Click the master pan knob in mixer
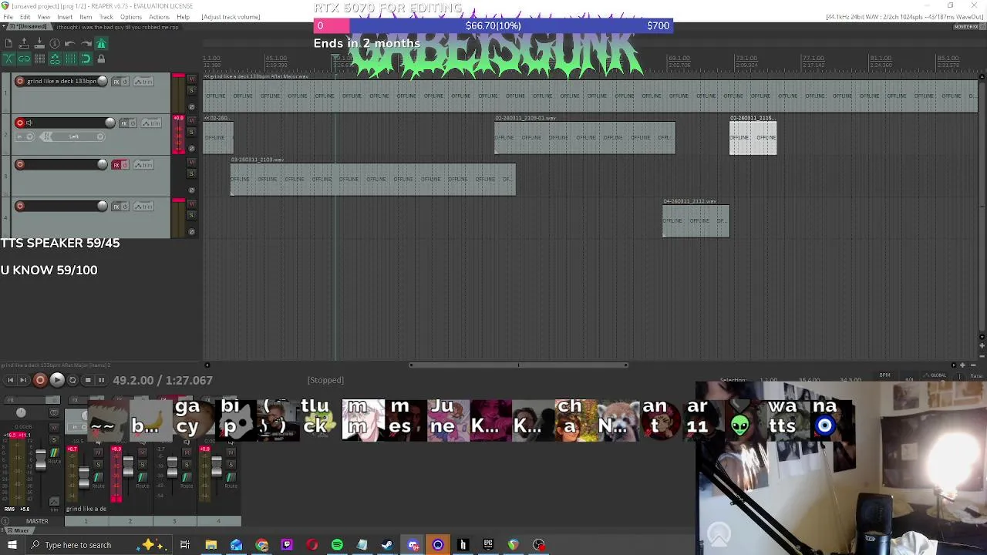This screenshot has height=555, width=987. click(x=21, y=413)
